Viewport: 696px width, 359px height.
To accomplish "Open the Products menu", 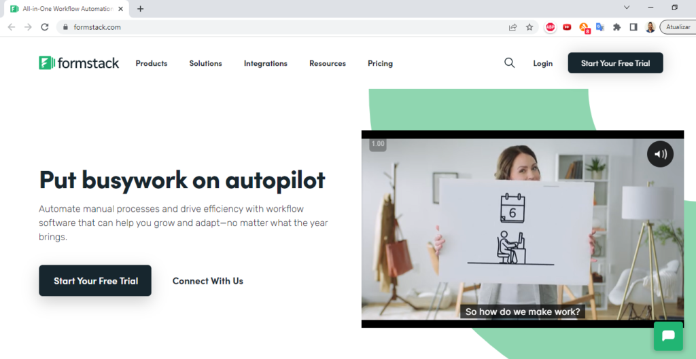I will (152, 63).
